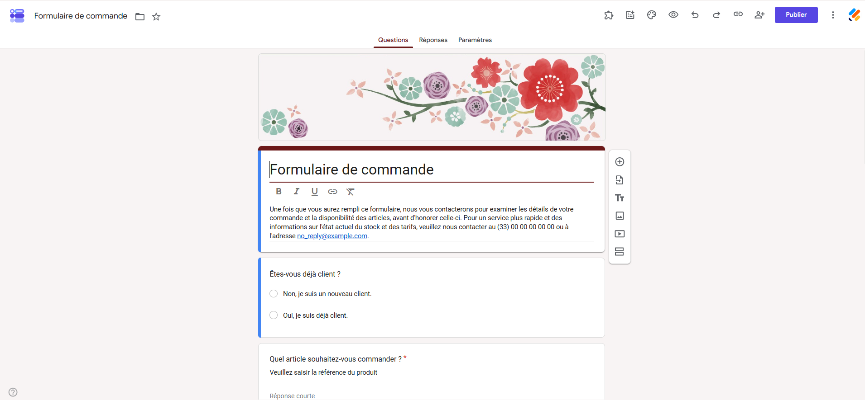Insert link in title toolbar

click(332, 192)
